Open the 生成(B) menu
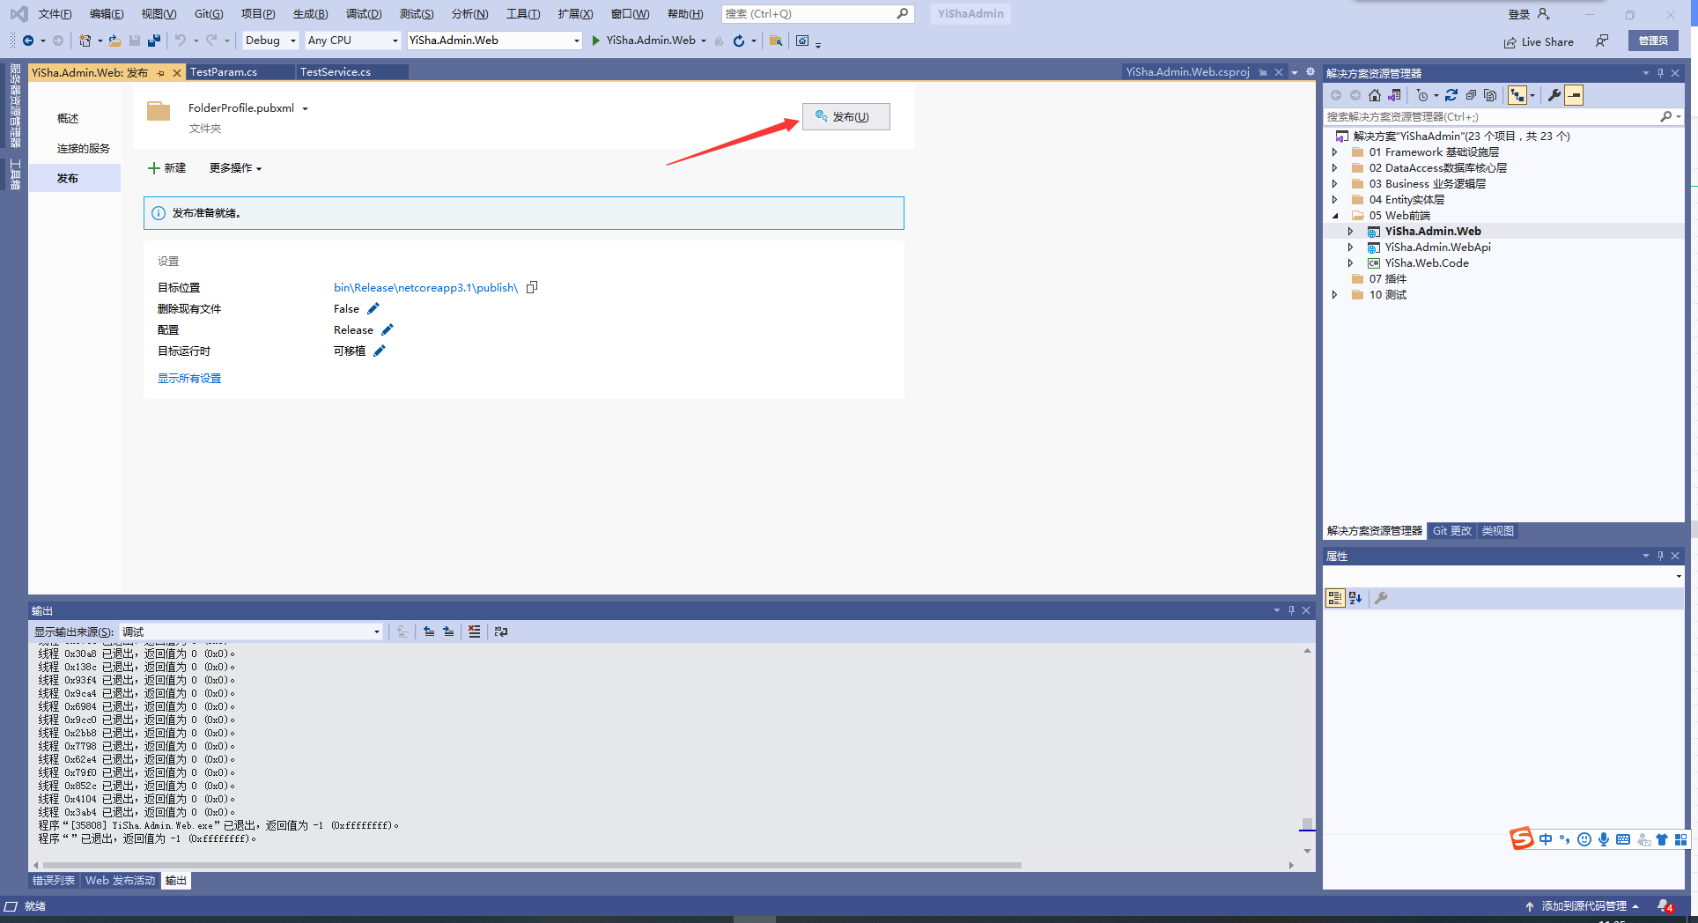This screenshot has width=1698, height=923. pos(310,14)
